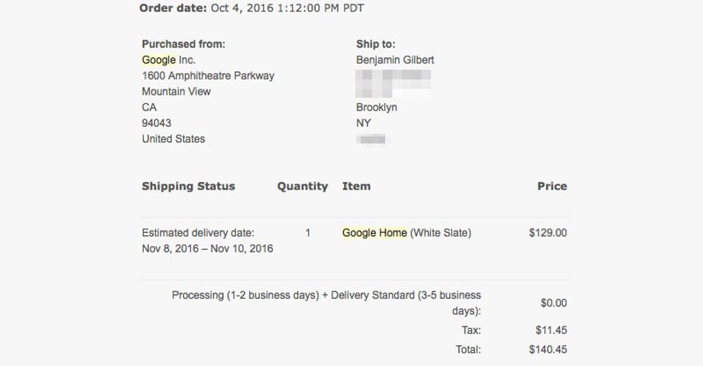Click the United States country line
This screenshot has width=703, height=366.
tap(173, 139)
